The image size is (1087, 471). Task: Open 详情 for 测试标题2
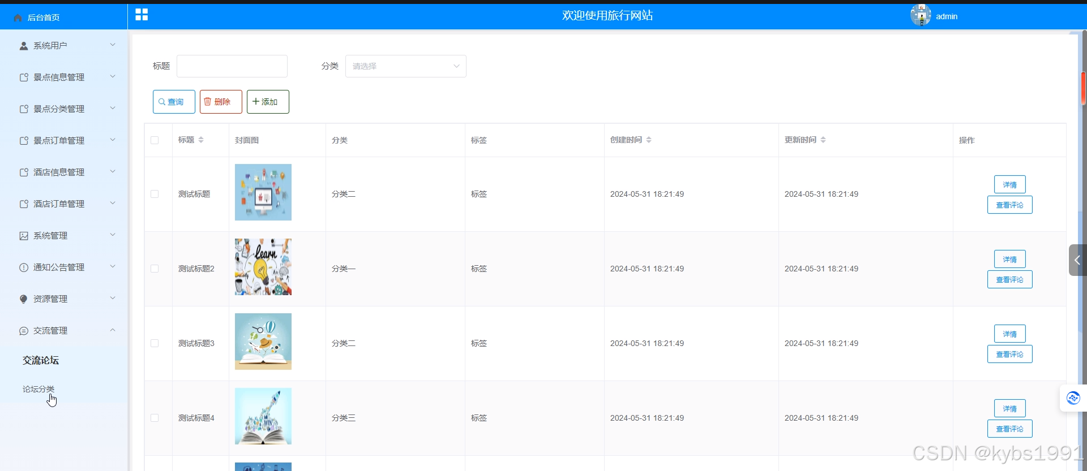[1010, 259]
